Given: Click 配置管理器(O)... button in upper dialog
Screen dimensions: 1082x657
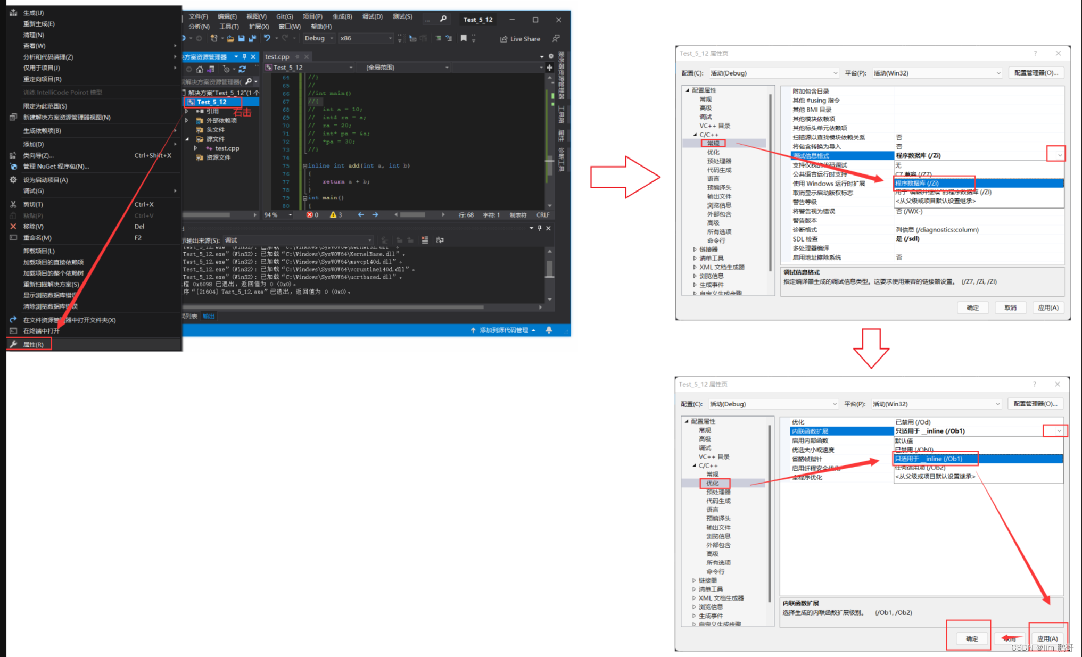Looking at the screenshot, I should click(x=1036, y=73).
